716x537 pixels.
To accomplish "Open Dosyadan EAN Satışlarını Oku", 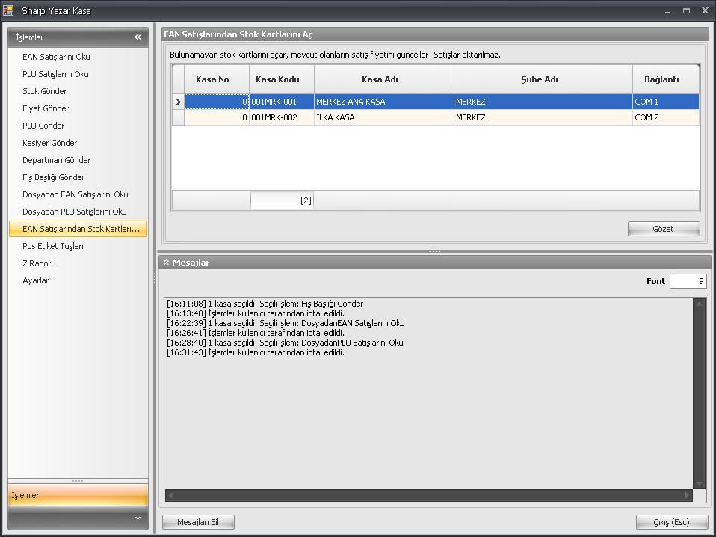I will (75, 194).
